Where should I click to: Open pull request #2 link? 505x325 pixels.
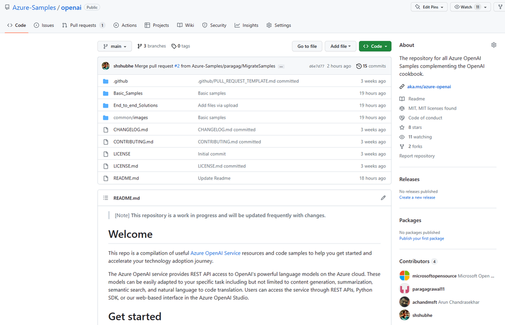[x=177, y=66]
